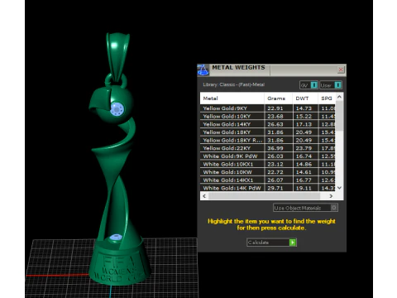This screenshot has height=298, width=397.
Task: Click the SPG column header
Action: 327,99
